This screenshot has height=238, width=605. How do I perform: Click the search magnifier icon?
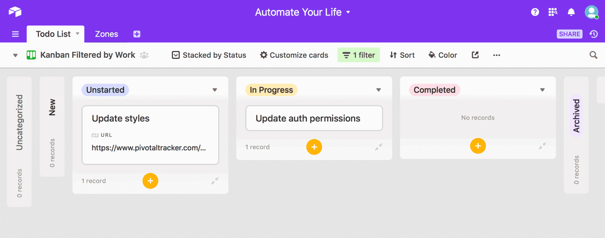[x=594, y=55]
